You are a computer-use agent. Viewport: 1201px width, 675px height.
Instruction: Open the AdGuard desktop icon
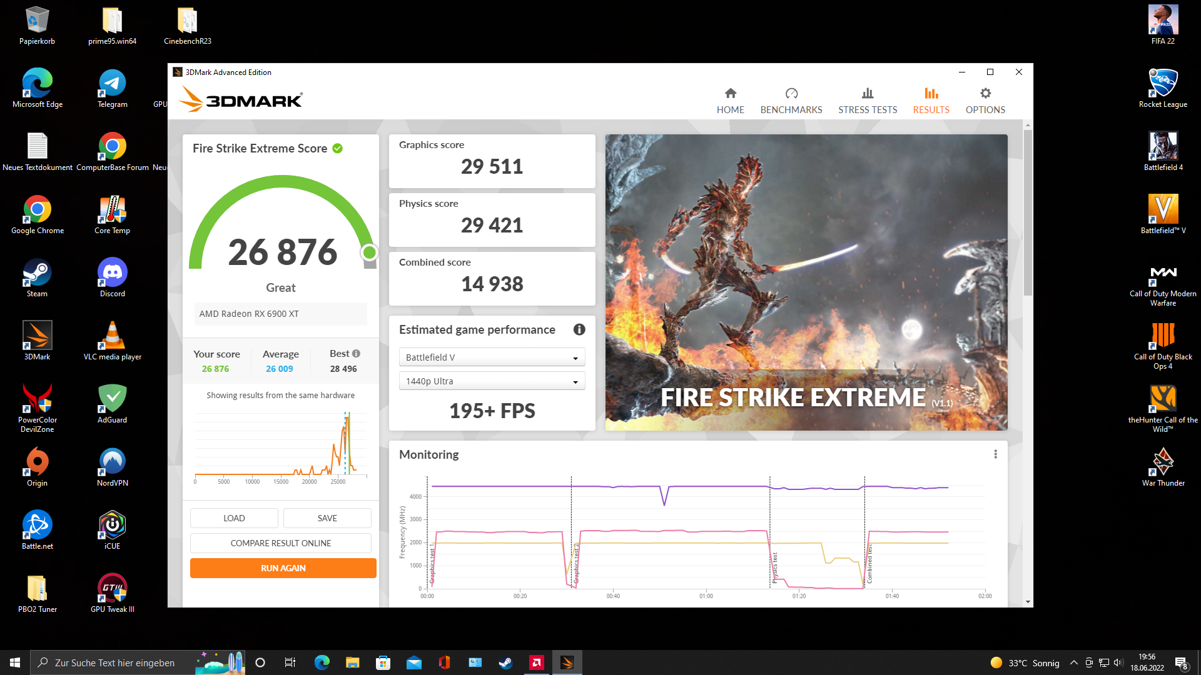(x=113, y=404)
